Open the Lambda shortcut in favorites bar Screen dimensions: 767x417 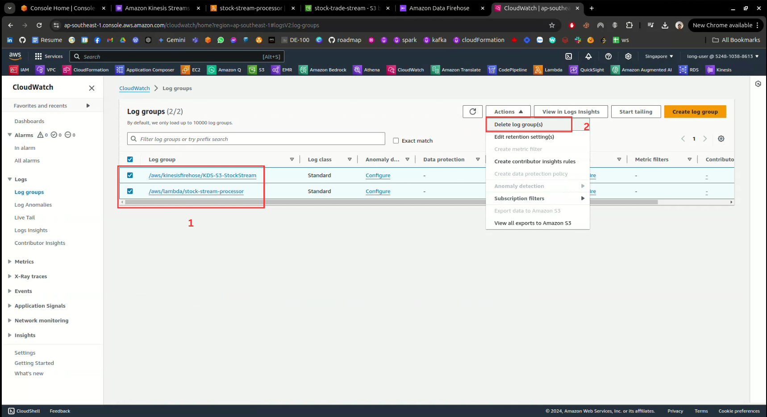[548, 70]
